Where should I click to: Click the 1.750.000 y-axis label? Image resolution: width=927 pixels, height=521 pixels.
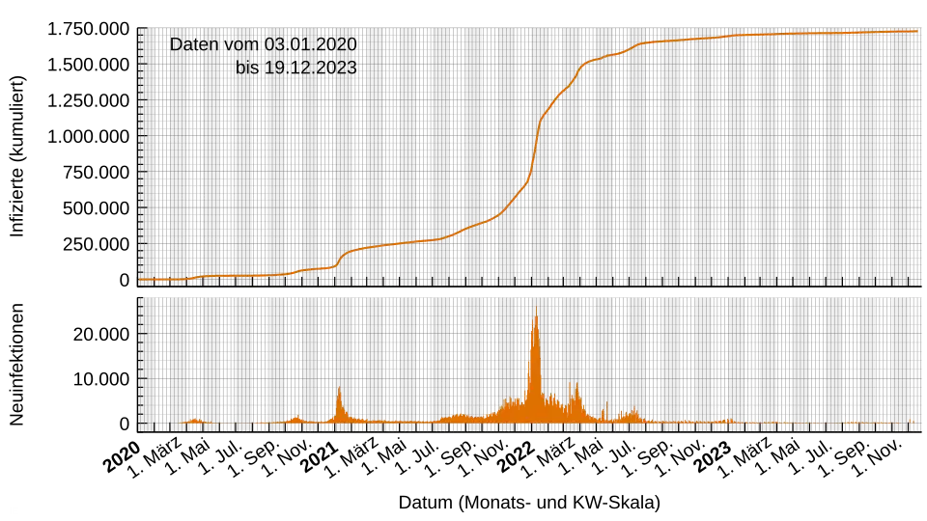coord(88,29)
